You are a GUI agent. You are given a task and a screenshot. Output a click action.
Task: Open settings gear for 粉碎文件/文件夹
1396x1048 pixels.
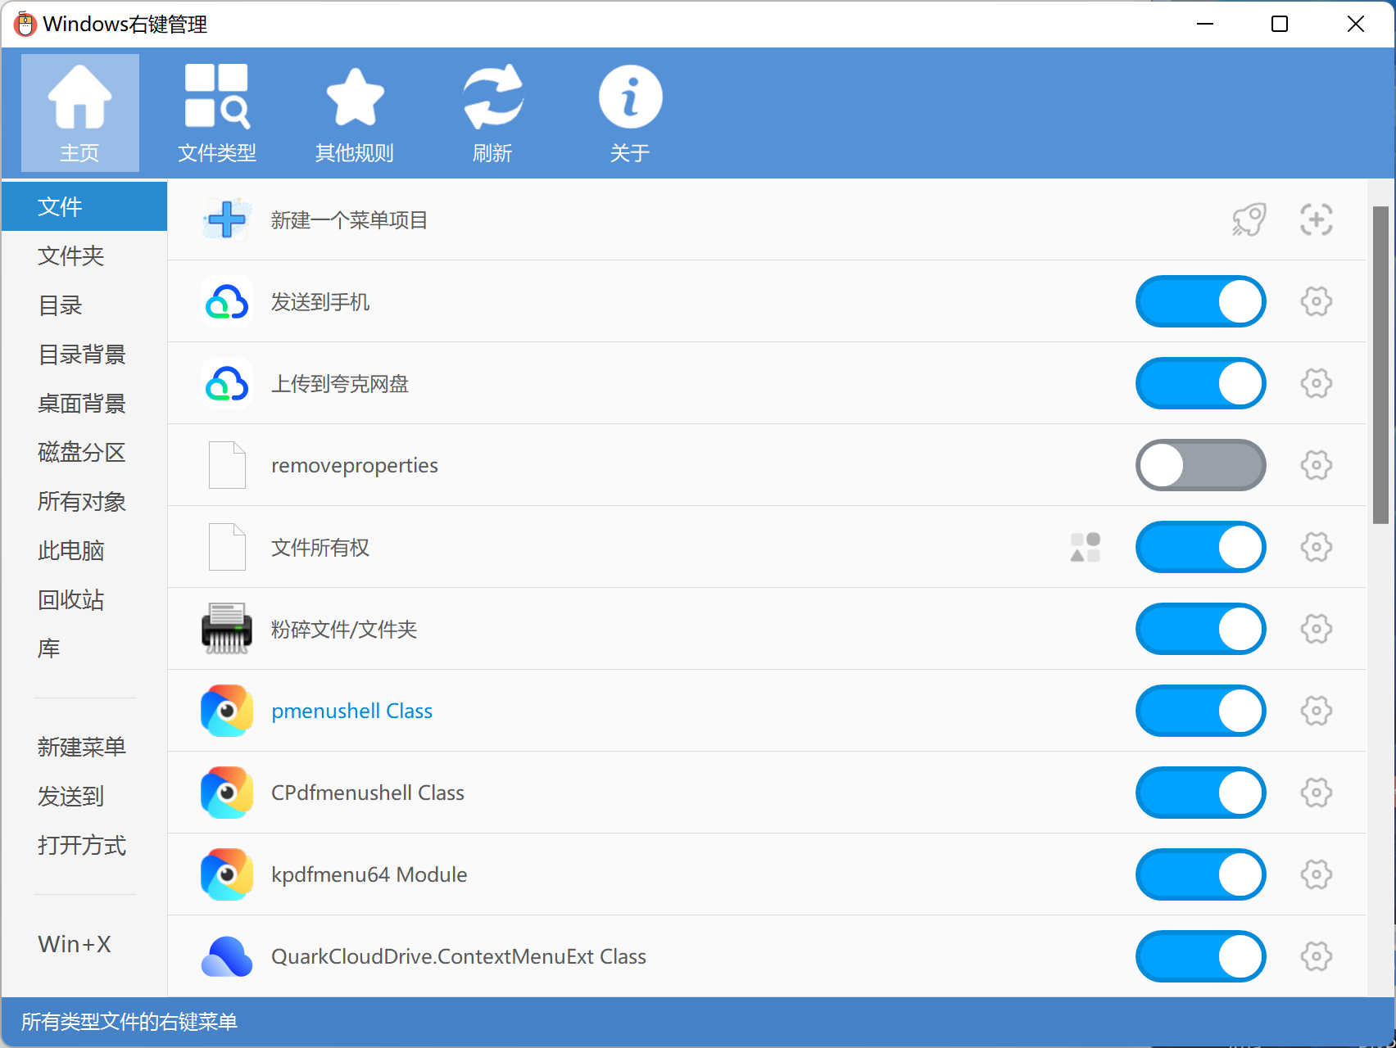pos(1317,629)
